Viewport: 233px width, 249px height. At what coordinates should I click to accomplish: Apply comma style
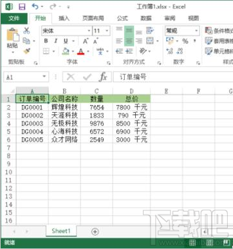point(195,41)
